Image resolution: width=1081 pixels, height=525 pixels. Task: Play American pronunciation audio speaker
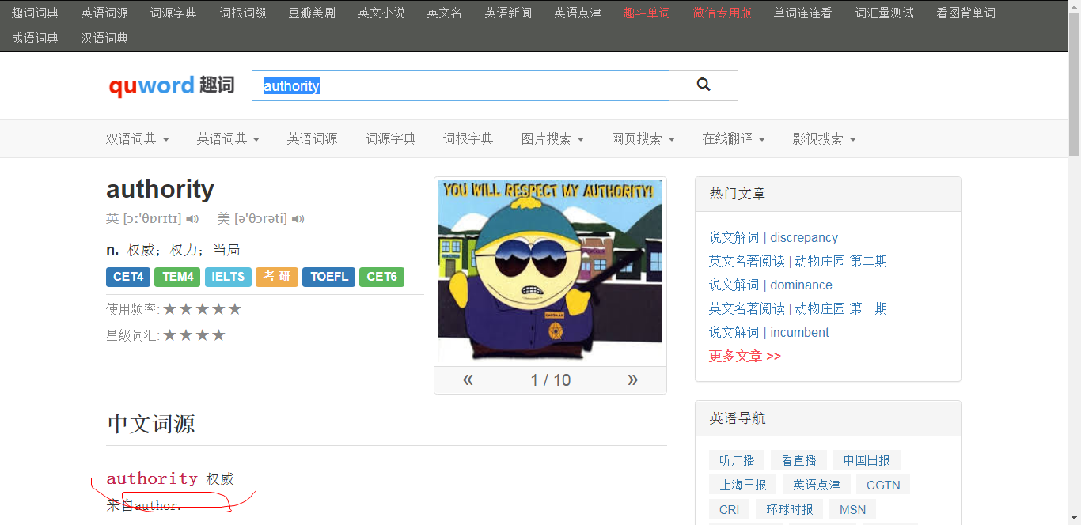coord(298,219)
